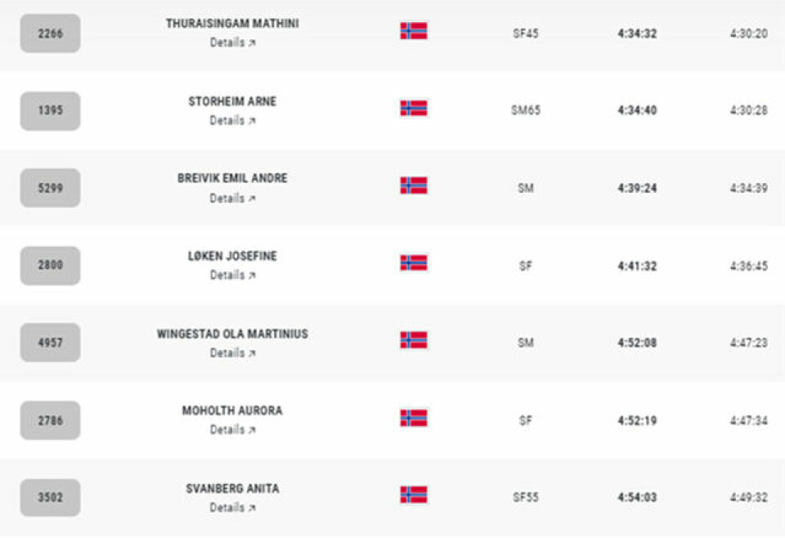Open Details link for Svanberg Anita
785x538 pixels.
coord(232,508)
